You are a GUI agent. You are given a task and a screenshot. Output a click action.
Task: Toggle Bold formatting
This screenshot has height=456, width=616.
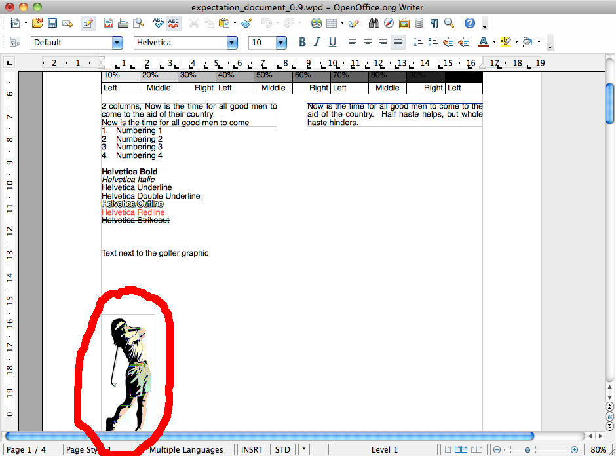[302, 43]
